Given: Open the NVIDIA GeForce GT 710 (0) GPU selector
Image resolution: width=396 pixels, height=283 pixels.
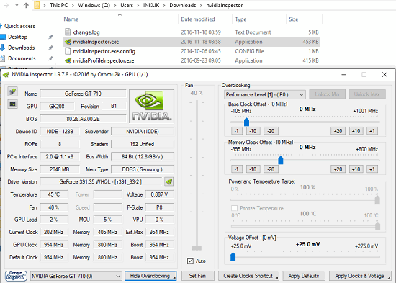Looking at the screenshot, I should pyautogui.click(x=76, y=276).
